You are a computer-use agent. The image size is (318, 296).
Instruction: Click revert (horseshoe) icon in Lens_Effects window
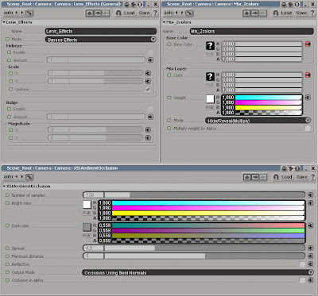(x=118, y=13)
